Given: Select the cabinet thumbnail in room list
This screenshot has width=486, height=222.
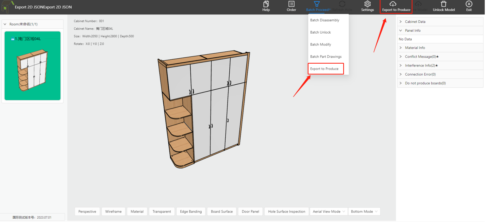Looking at the screenshot, I should [x=33, y=66].
